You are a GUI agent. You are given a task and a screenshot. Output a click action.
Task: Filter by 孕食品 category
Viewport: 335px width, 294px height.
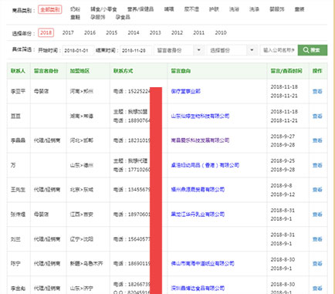click(123, 17)
